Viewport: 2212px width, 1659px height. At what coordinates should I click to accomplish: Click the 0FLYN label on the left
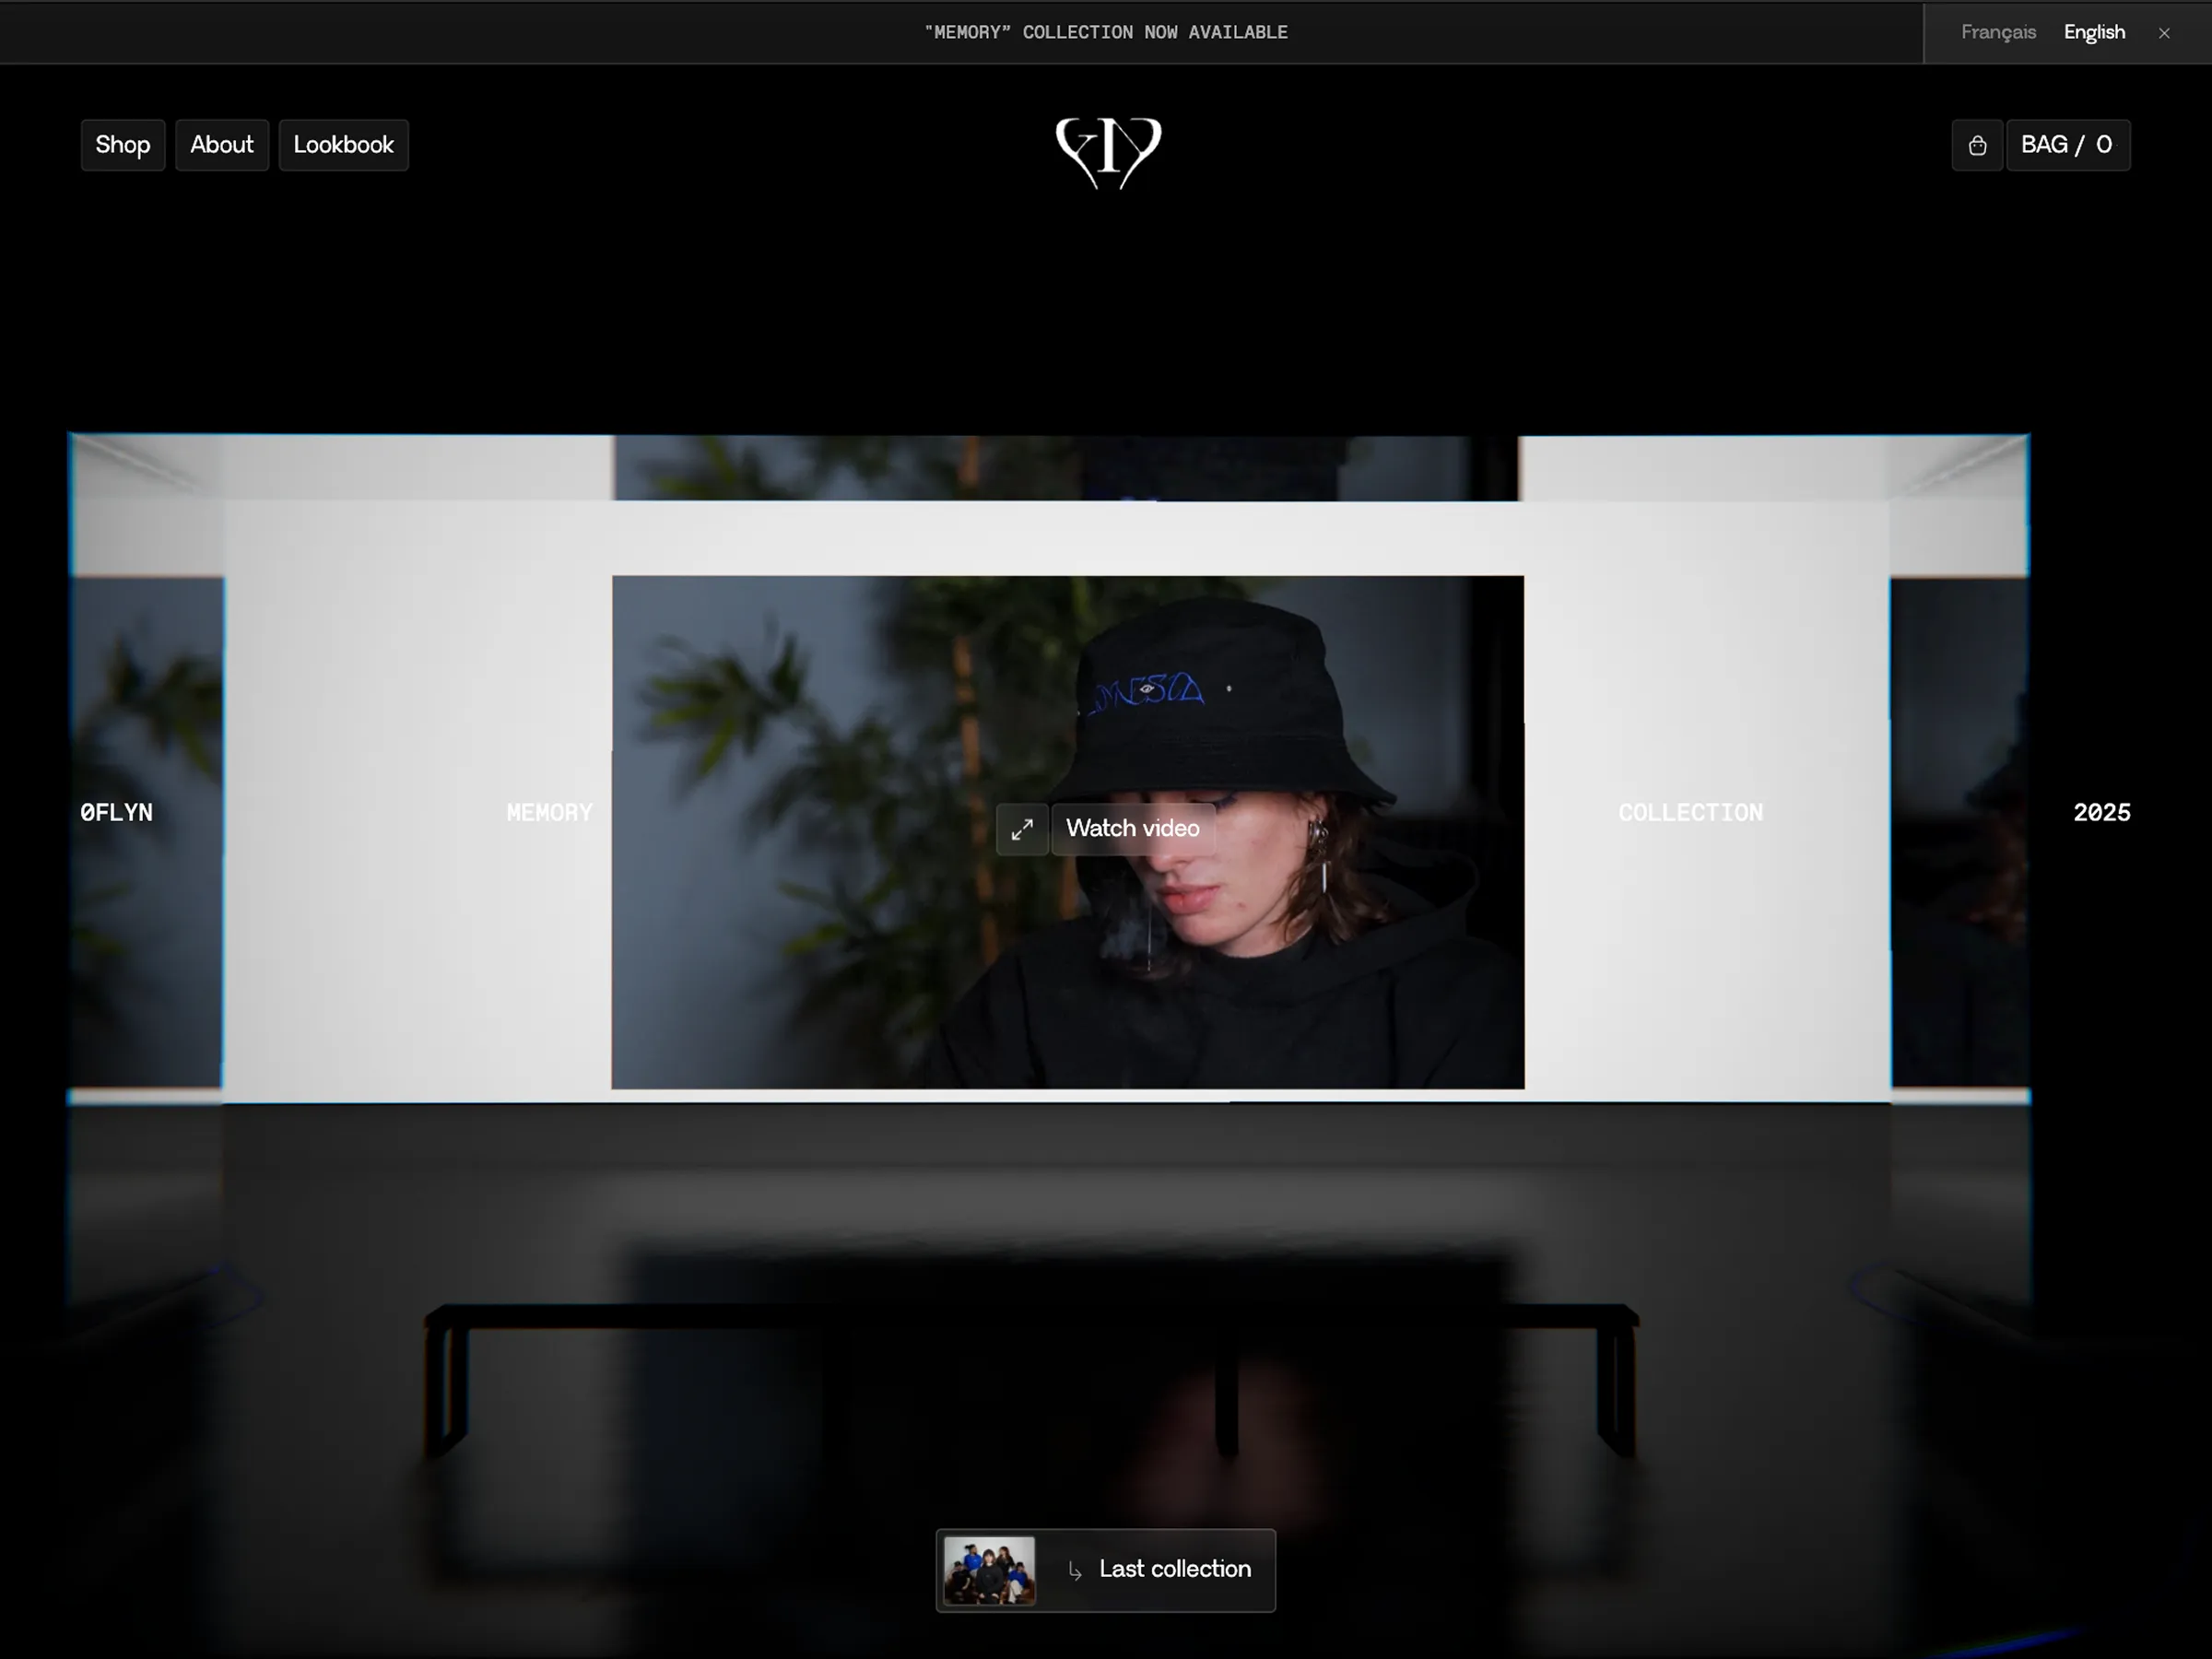[117, 813]
